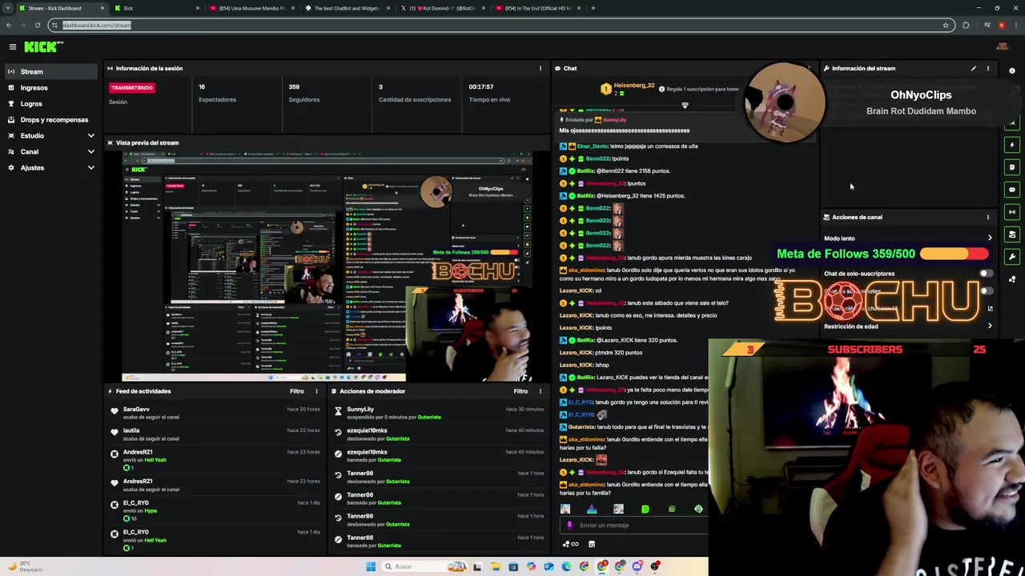Click the info icon in right toolbar

point(1012,72)
